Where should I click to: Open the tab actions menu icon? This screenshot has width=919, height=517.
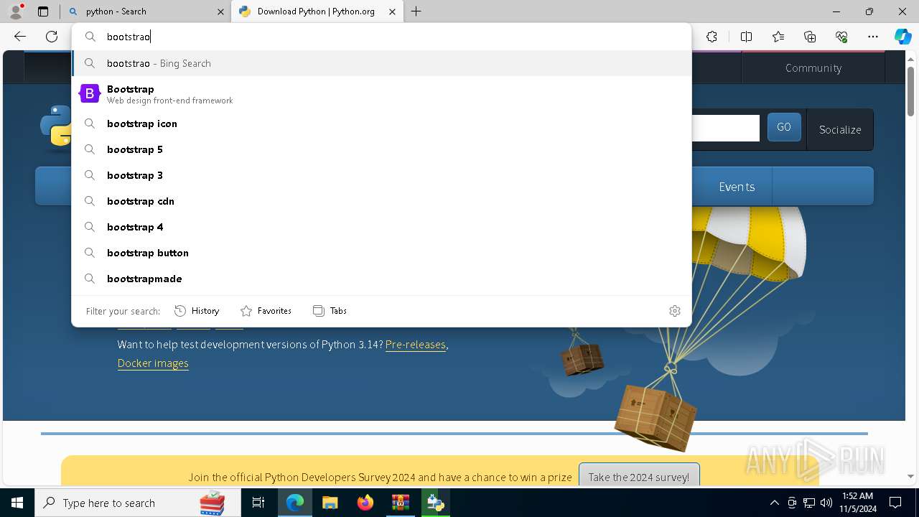tap(43, 11)
